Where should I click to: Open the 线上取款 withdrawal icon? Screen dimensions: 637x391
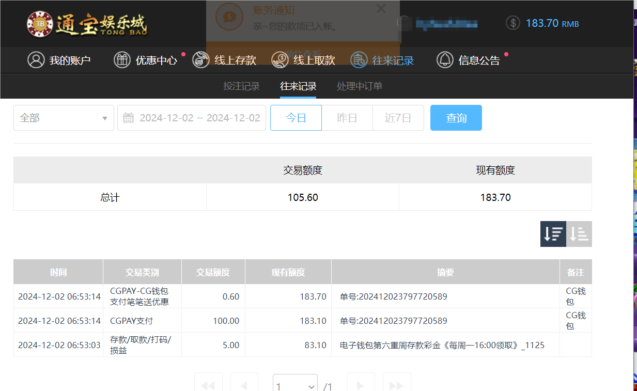click(279, 60)
